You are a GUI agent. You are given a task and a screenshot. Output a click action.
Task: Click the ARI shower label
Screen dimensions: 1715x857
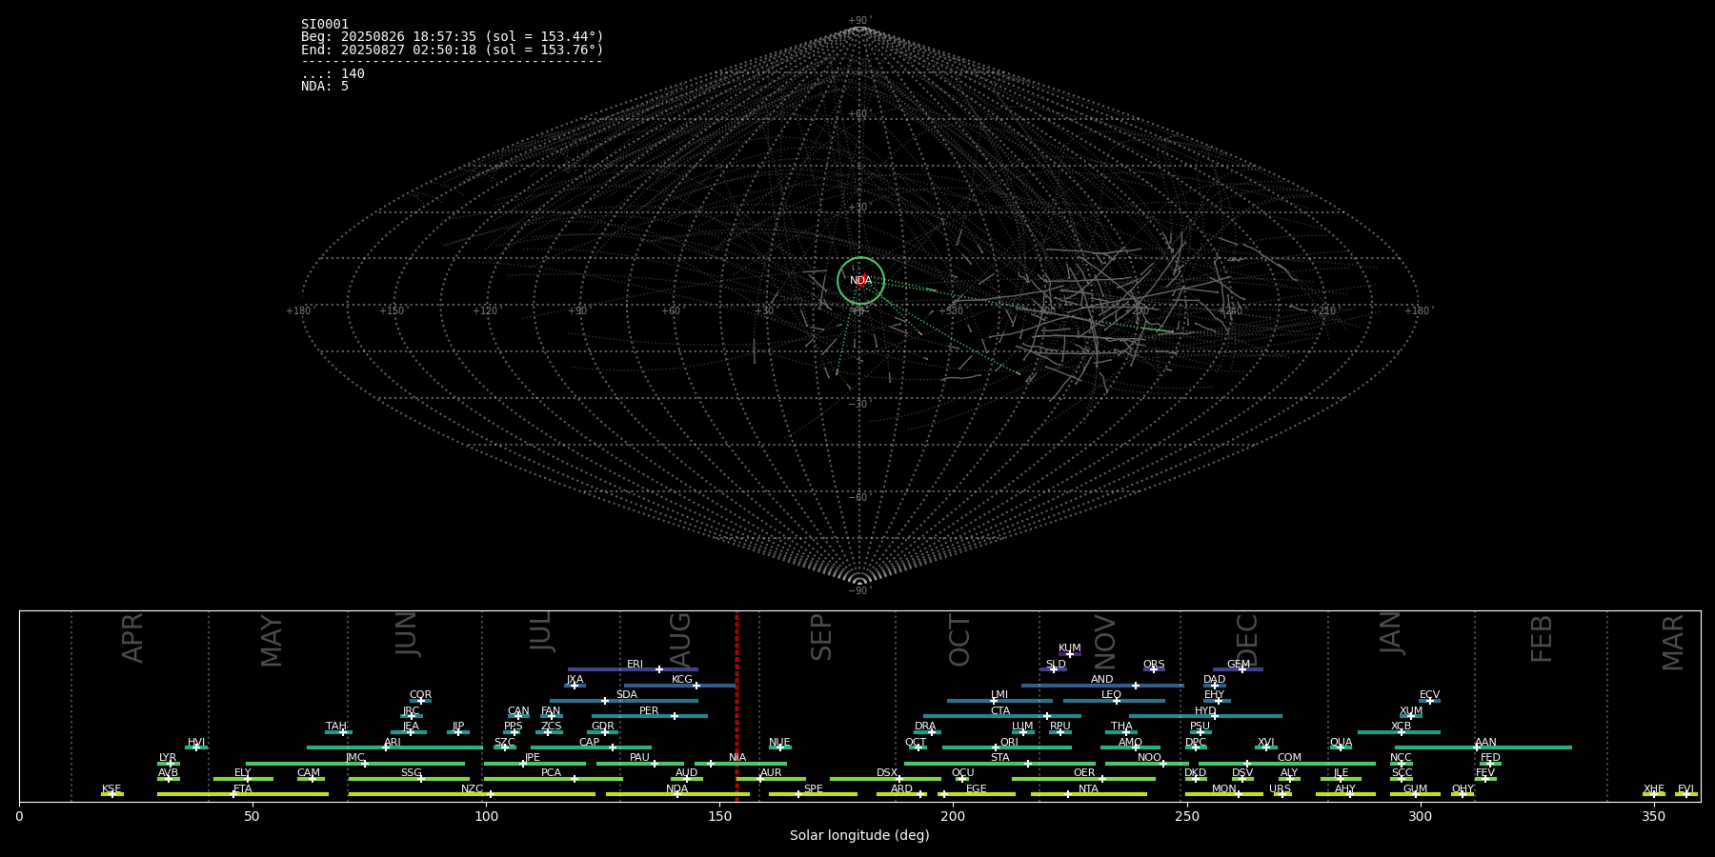(x=393, y=743)
